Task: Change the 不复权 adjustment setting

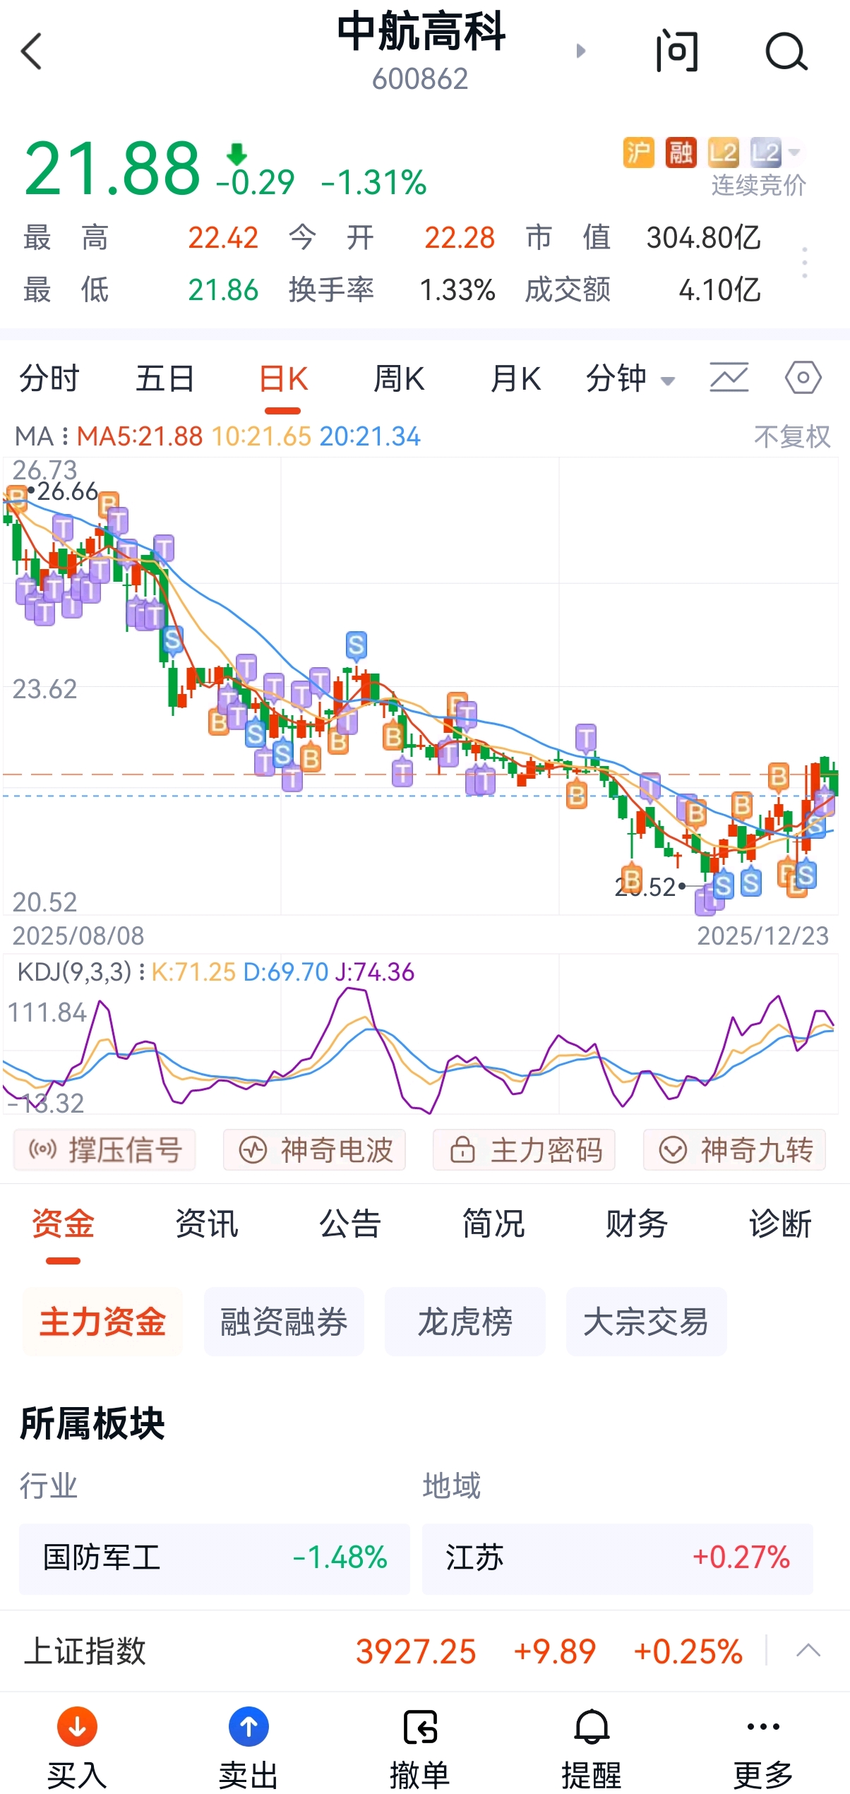Action: [792, 437]
